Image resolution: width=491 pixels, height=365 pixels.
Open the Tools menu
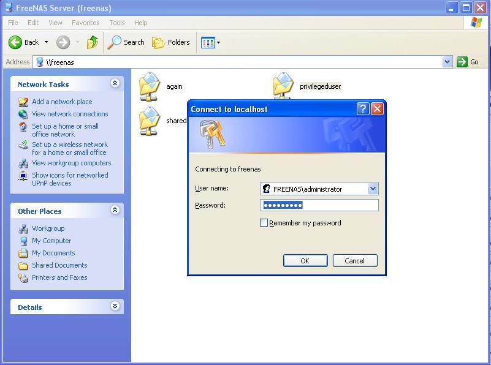[x=117, y=23]
